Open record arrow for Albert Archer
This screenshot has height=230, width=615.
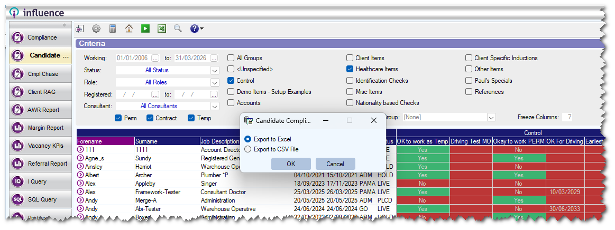tap(80, 175)
